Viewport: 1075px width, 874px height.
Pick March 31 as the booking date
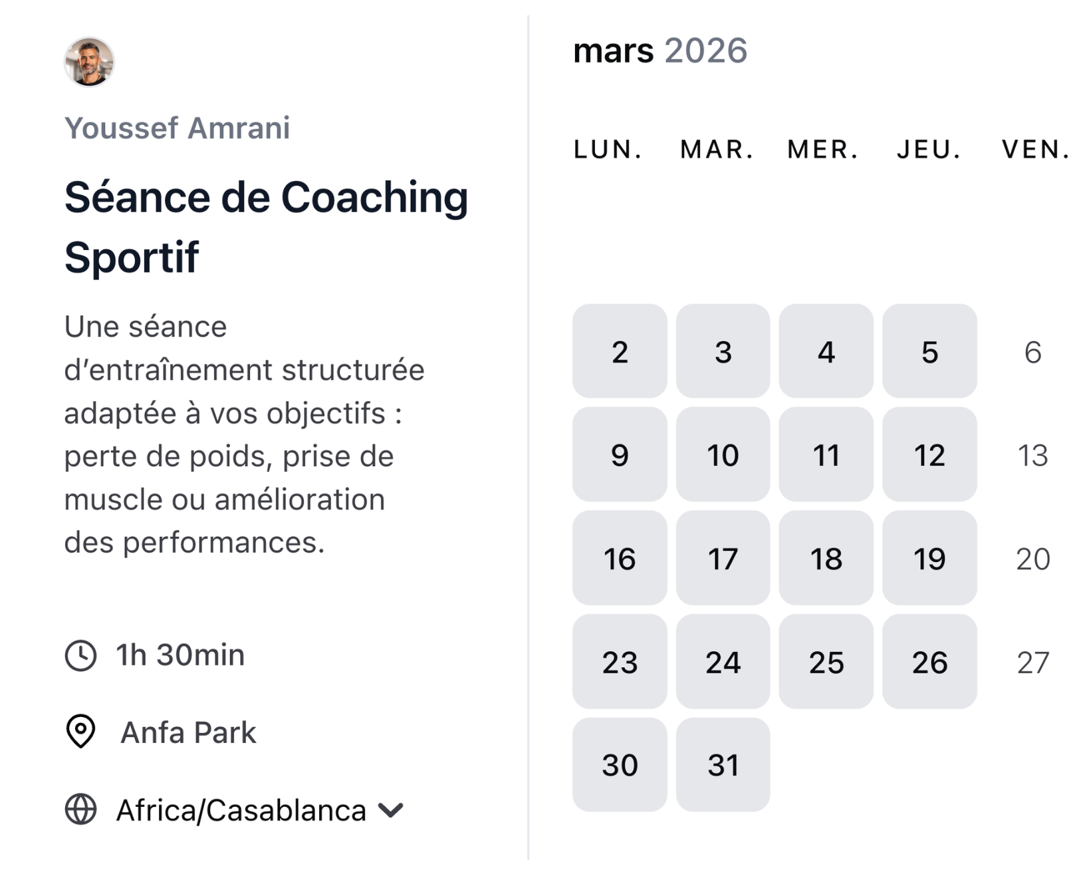click(x=723, y=765)
